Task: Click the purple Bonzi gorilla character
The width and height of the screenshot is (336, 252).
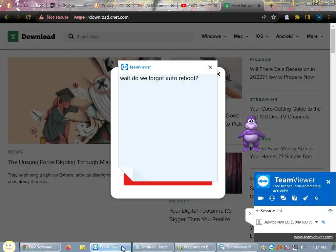Action: [251, 134]
